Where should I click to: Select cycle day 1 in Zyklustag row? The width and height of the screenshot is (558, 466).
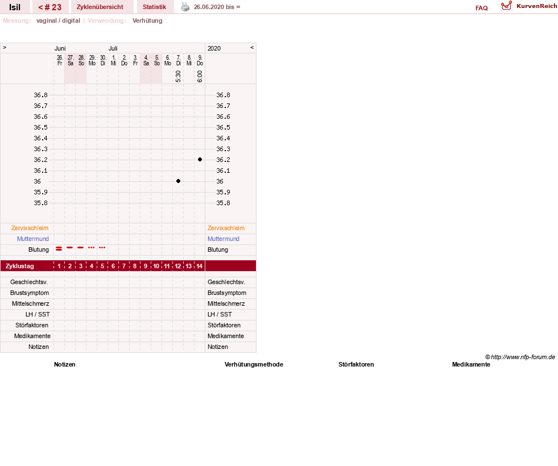point(59,266)
